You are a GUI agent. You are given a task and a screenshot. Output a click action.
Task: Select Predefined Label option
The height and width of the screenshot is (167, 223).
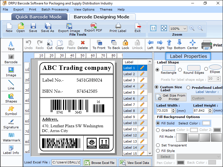(x=188, y=87)
